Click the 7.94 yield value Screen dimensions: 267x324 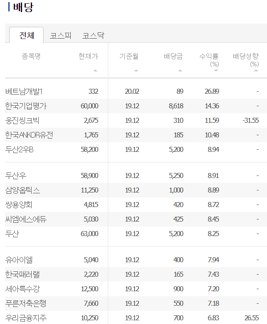pyautogui.click(x=213, y=260)
